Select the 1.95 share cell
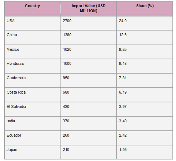Screen dimensions: 176x161 coord(145,152)
